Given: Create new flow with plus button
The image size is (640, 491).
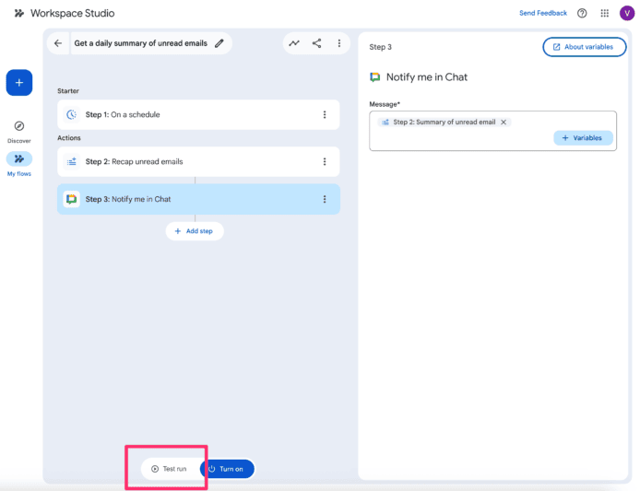Looking at the screenshot, I should pos(19,83).
